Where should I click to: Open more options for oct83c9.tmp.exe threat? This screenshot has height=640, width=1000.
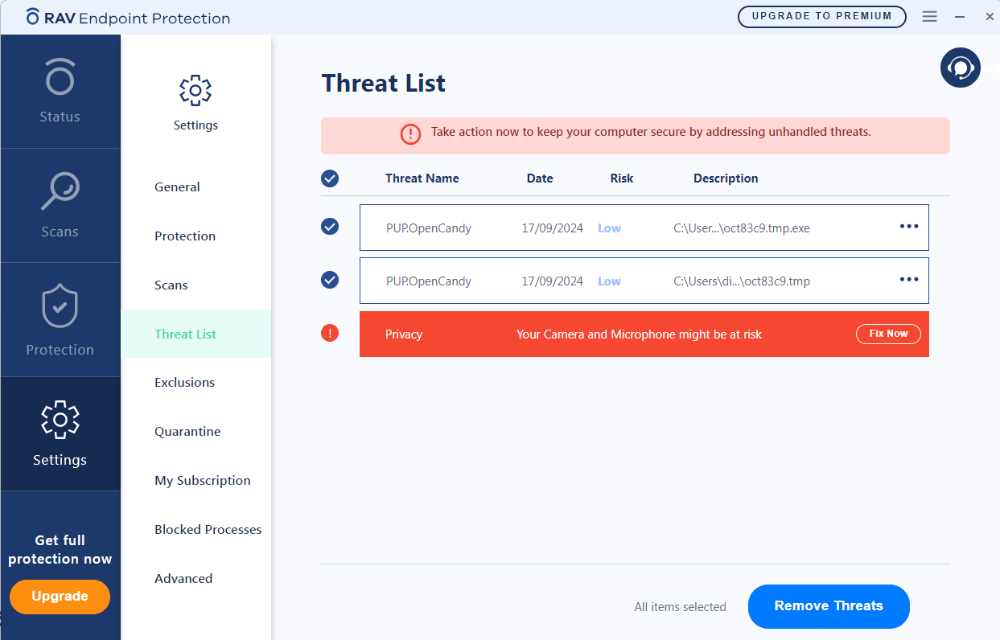pos(909,227)
